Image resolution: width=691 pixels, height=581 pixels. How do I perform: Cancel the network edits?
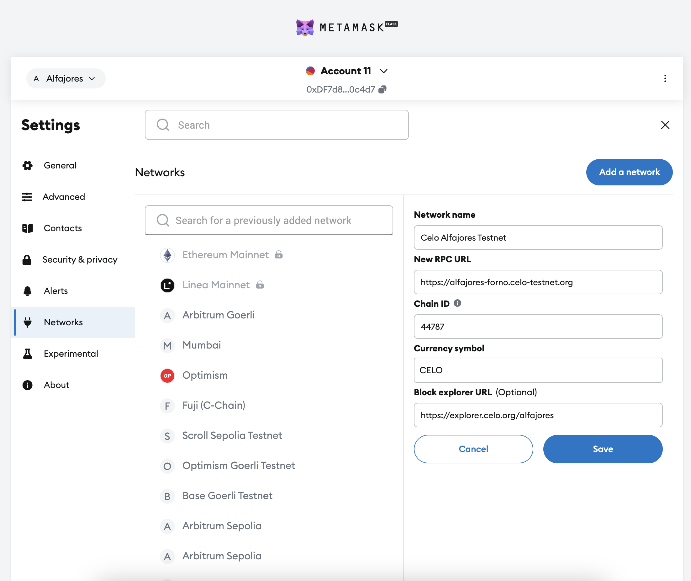click(x=473, y=449)
